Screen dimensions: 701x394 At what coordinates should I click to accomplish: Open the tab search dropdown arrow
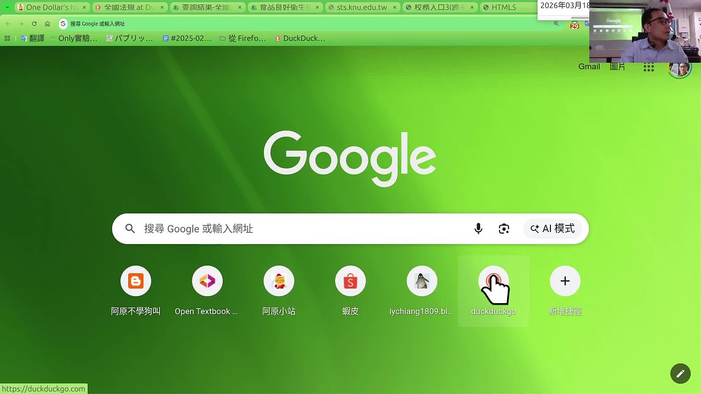coord(7,7)
